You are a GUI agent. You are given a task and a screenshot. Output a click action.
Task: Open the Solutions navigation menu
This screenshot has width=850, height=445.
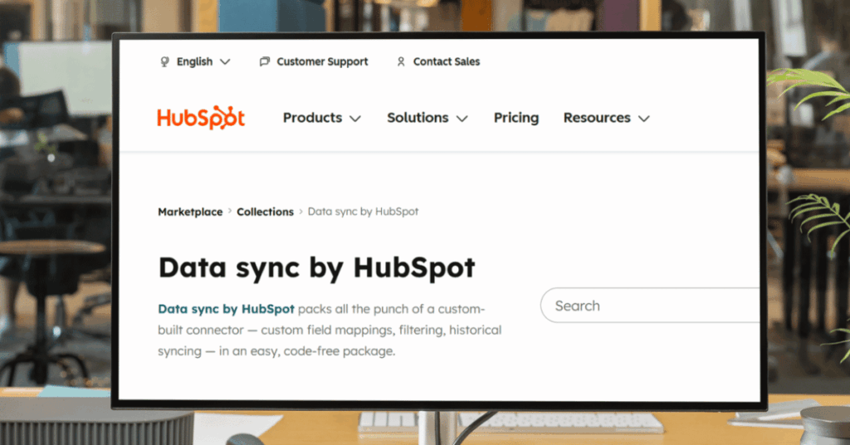pos(427,118)
